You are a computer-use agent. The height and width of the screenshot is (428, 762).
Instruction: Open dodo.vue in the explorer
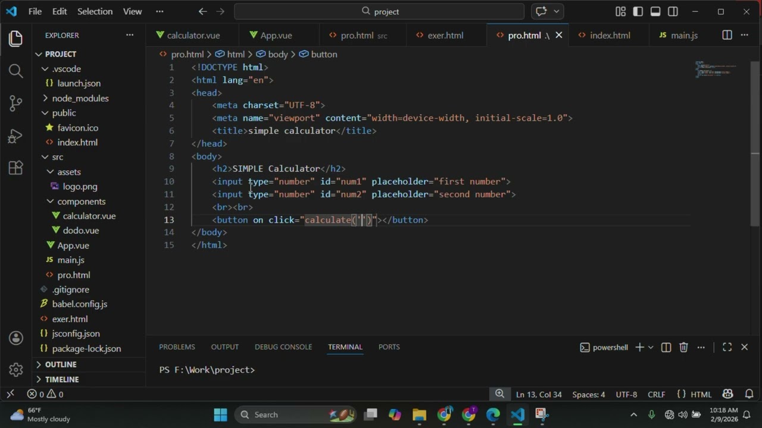tap(81, 231)
